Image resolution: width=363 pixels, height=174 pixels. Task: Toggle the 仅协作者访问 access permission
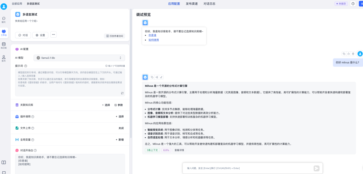click(x=115, y=36)
